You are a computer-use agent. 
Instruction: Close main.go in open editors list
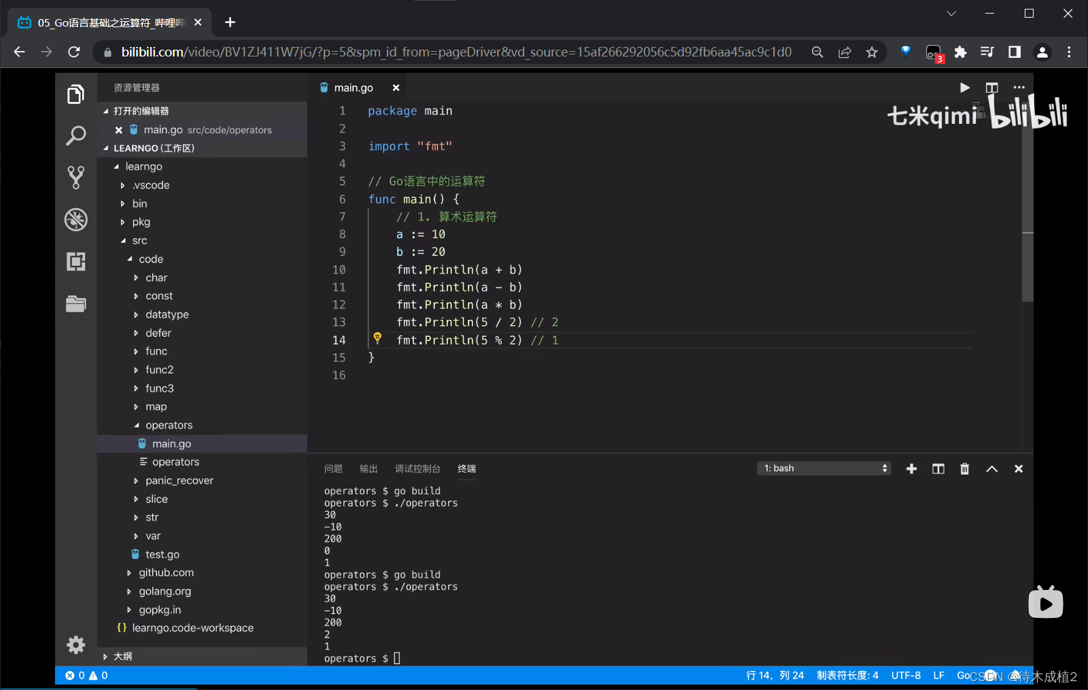point(119,130)
